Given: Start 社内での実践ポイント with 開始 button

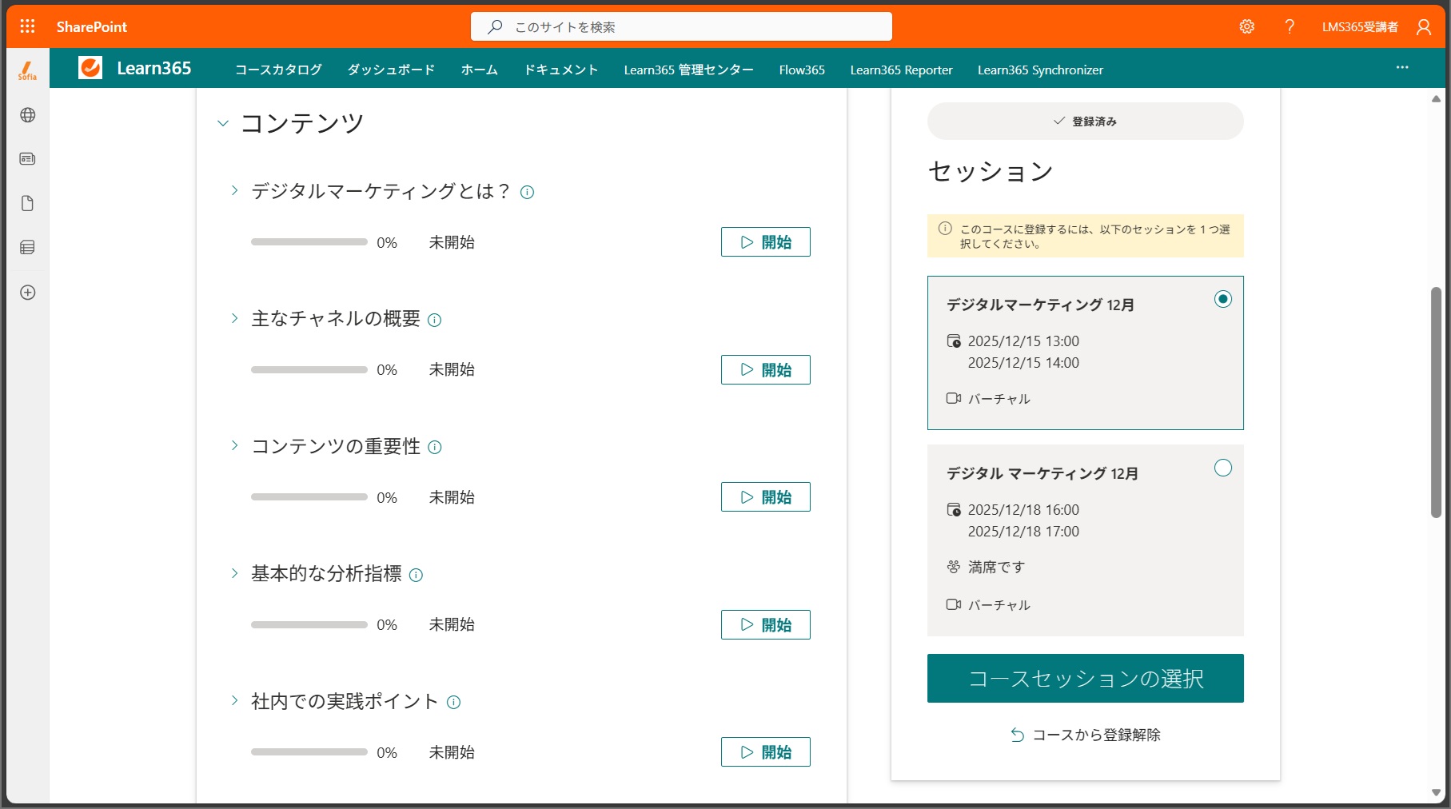Looking at the screenshot, I should [765, 752].
